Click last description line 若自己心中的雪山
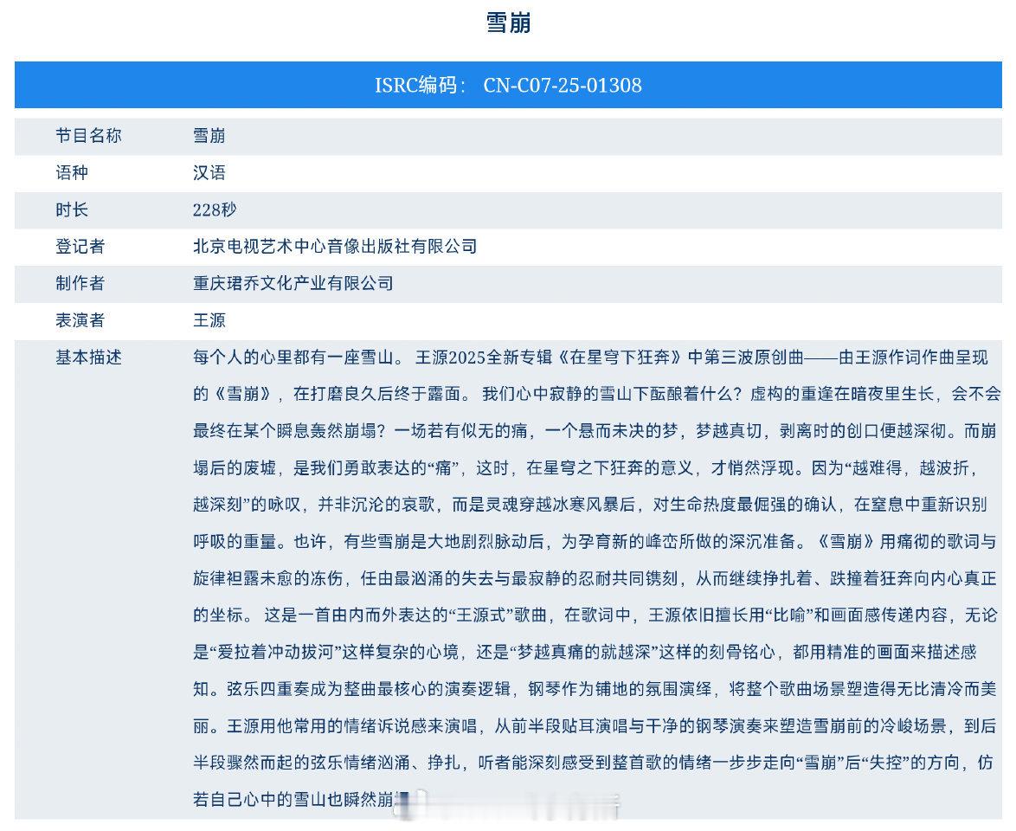This screenshot has width=1016, height=831. [x=301, y=799]
